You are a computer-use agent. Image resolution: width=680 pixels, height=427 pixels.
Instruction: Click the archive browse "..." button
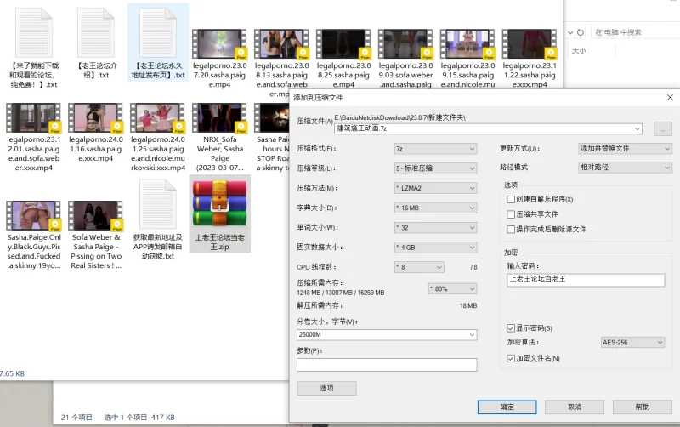coord(663,129)
